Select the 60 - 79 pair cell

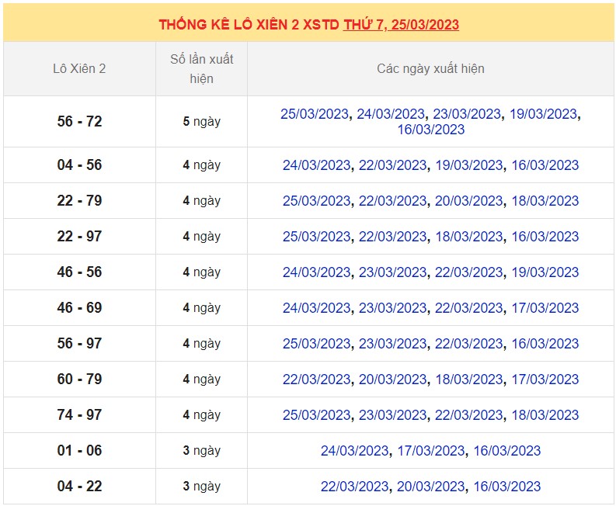pyautogui.click(x=79, y=379)
